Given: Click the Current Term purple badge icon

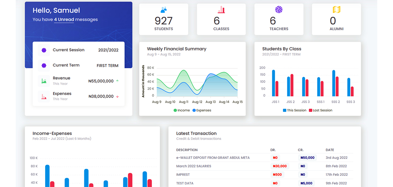Looking at the screenshot, I should tap(44, 66).
